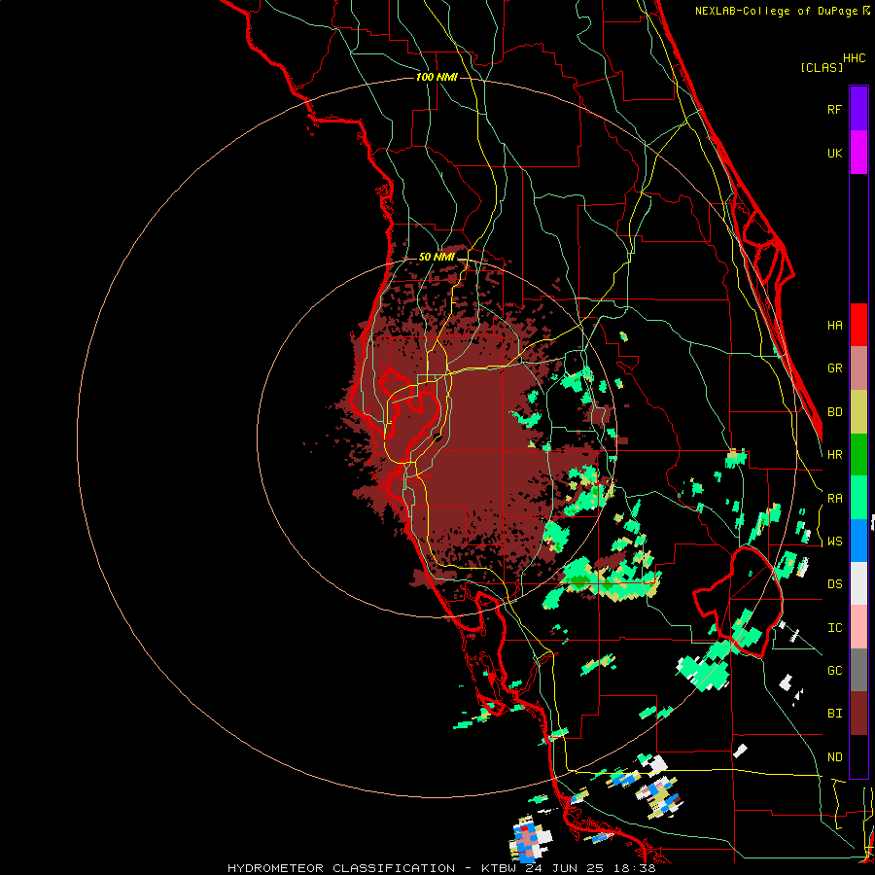Click the GR legend label
The height and width of the screenshot is (875, 875).
[834, 368]
